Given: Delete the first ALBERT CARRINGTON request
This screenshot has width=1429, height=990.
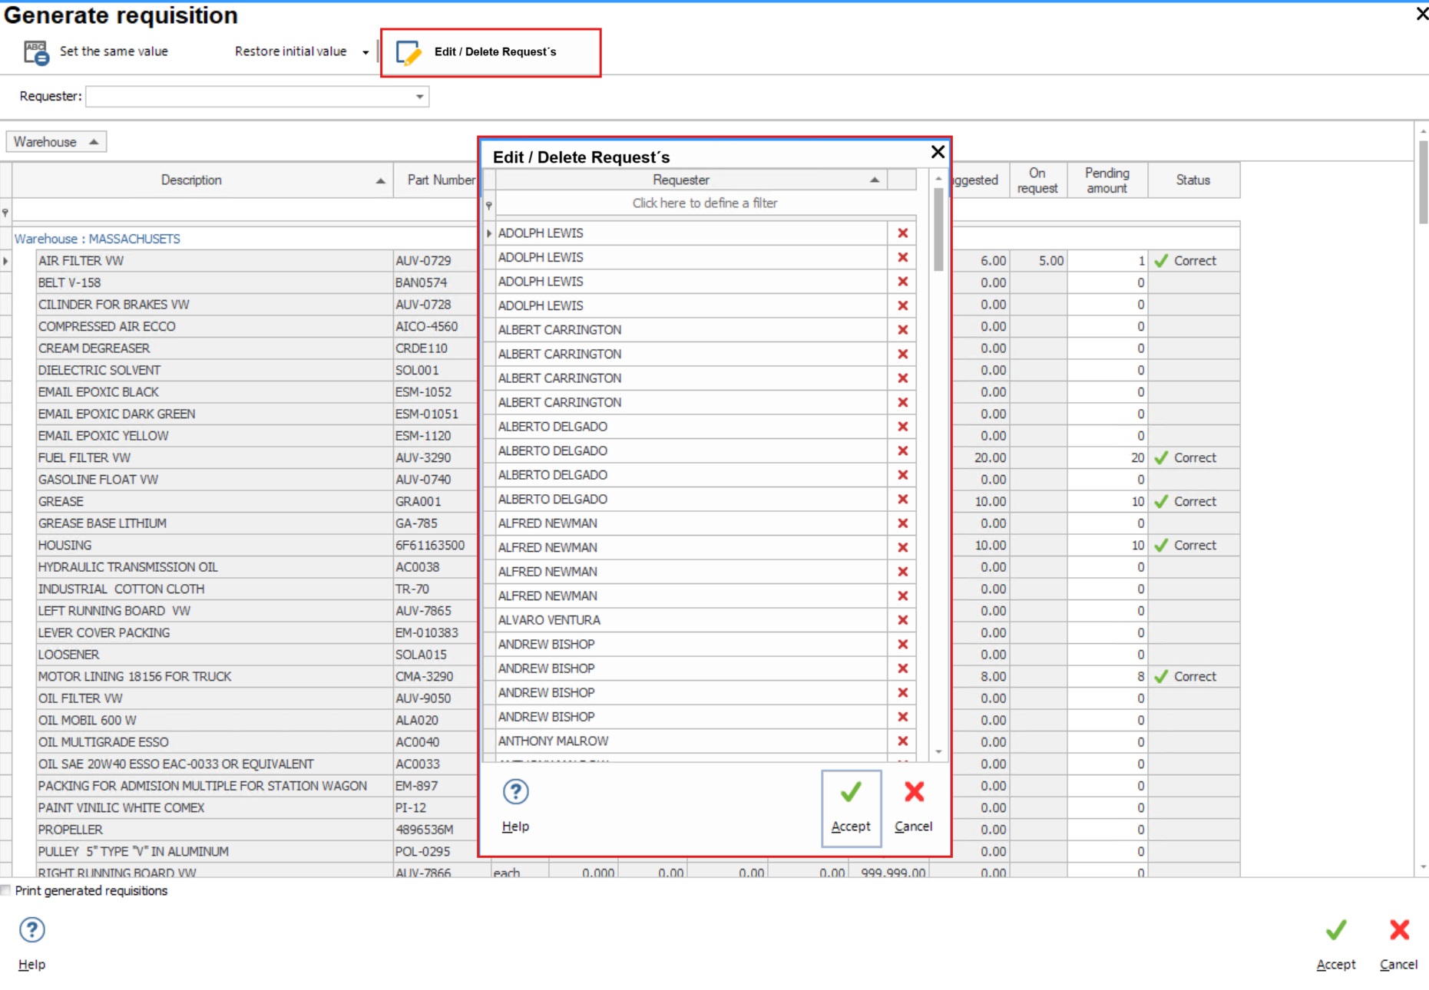Looking at the screenshot, I should click(x=903, y=330).
